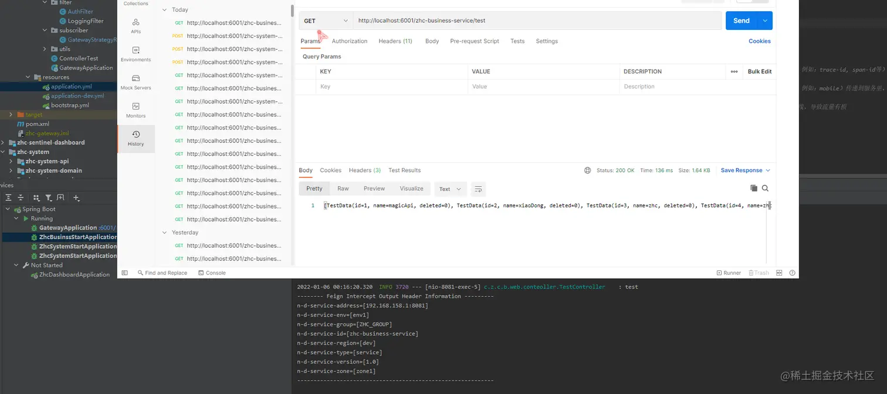Click the network globe icon near Status
Image resolution: width=887 pixels, height=394 pixels.
tap(587, 170)
